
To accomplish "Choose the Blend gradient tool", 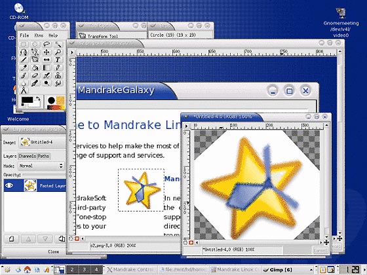I will [47, 67].
